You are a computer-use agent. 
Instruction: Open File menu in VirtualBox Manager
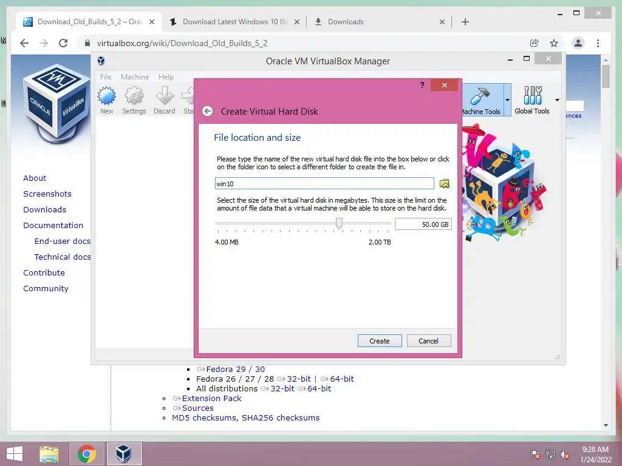(x=106, y=77)
